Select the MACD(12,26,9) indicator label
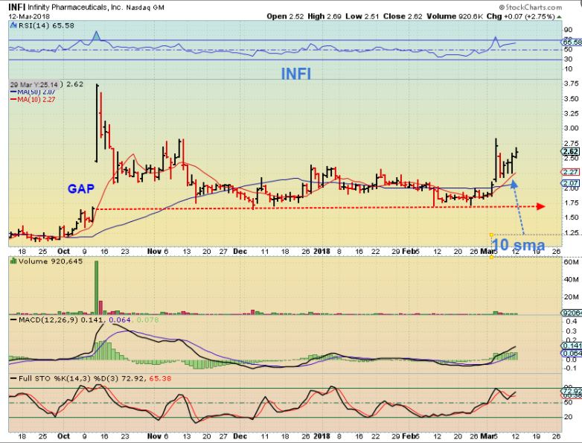 [x=43, y=319]
